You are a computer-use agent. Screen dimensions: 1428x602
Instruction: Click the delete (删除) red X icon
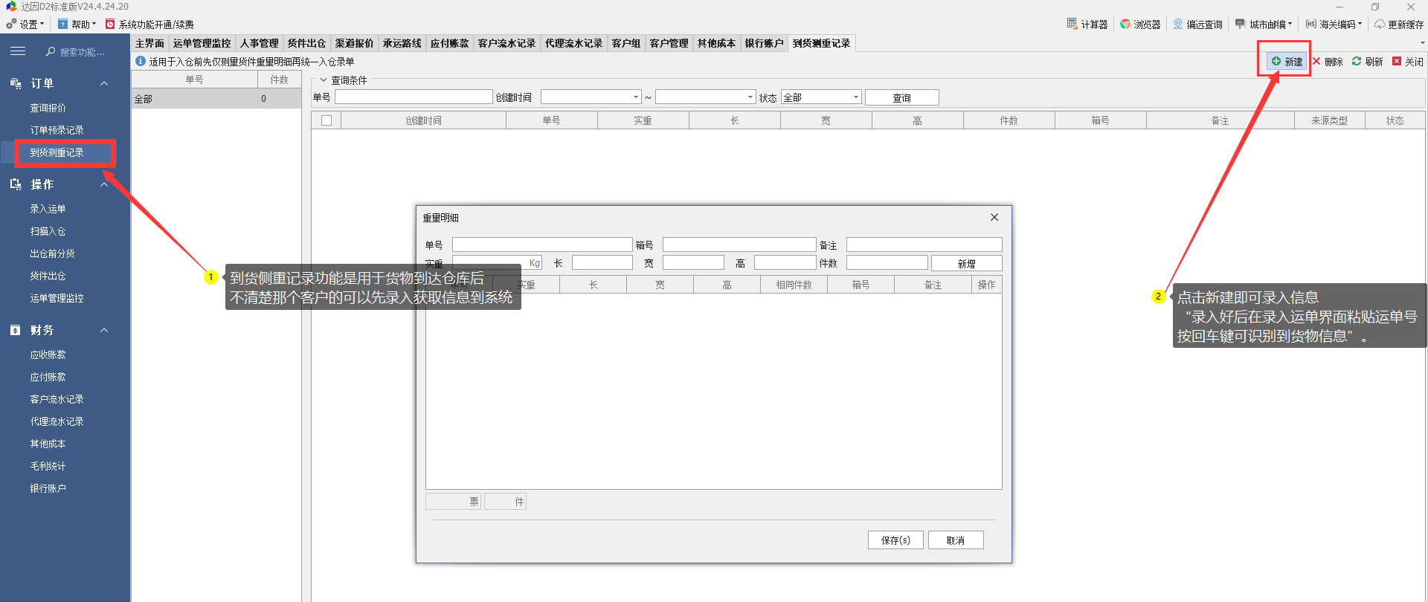(1316, 61)
